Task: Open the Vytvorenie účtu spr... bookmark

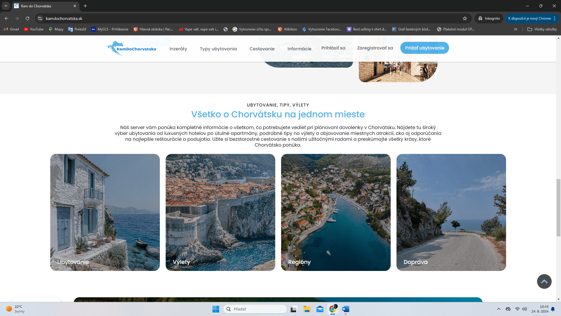Action: 252,29
